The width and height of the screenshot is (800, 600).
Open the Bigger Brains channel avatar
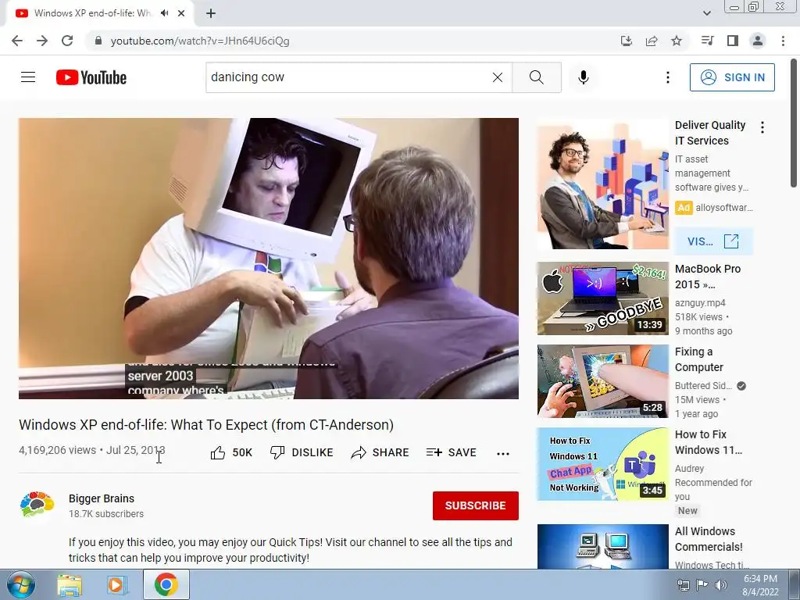tap(37, 505)
